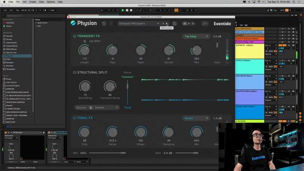
Task: Open the Tap Delay effect dropdown
Action: tap(196, 37)
